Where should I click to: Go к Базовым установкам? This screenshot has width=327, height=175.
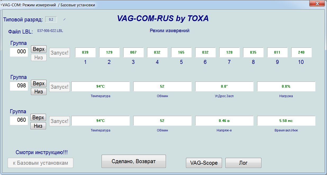[x=40, y=163]
